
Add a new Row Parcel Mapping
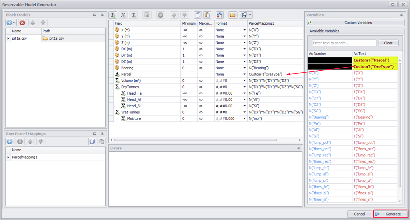(10, 141)
